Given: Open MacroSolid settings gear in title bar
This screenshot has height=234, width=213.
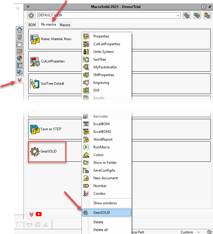Looking at the screenshot, I should coord(203,7).
